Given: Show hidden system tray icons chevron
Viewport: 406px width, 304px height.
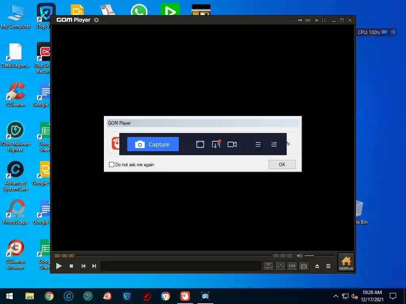Looking at the screenshot, I should (335, 296).
